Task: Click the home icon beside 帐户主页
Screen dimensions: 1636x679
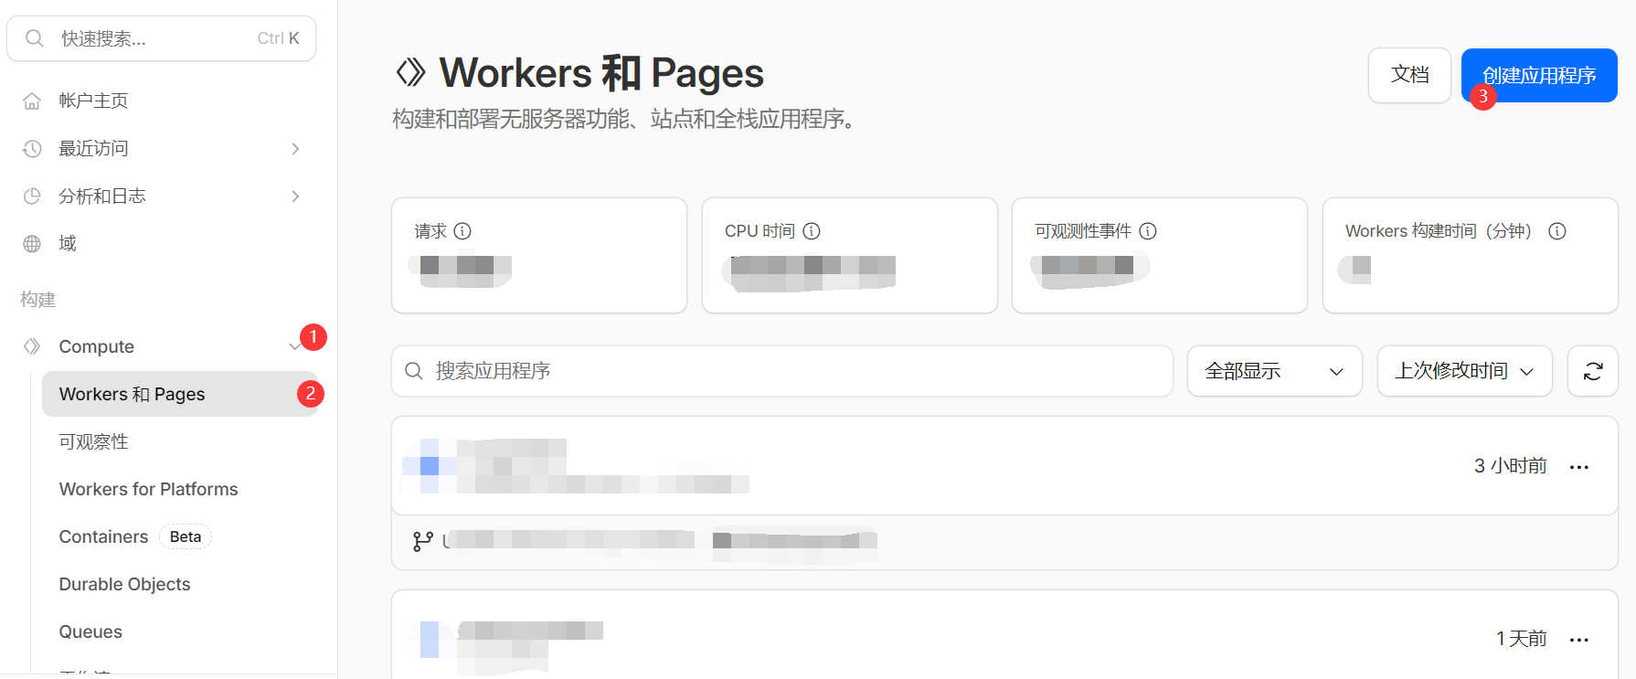Action: click(32, 101)
